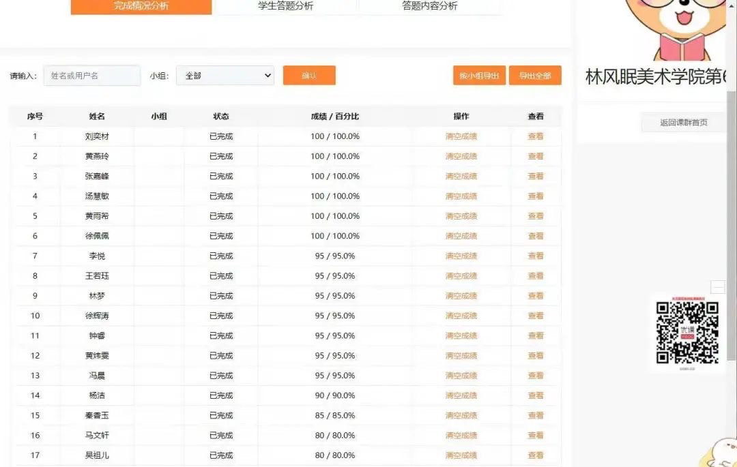View answers of 杨洁
The image size is (737, 467).
[536, 395]
